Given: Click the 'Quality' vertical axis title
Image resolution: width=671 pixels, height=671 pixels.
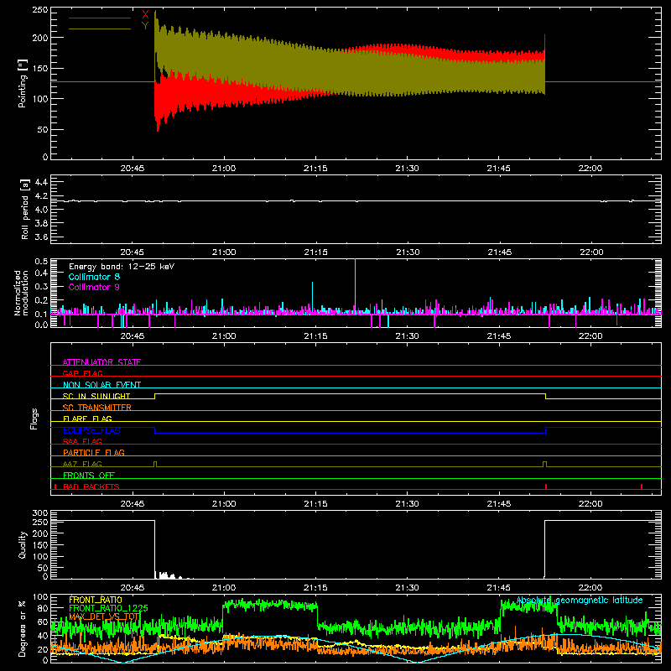Looking at the screenshot, I should pyautogui.click(x=23, y=544).
